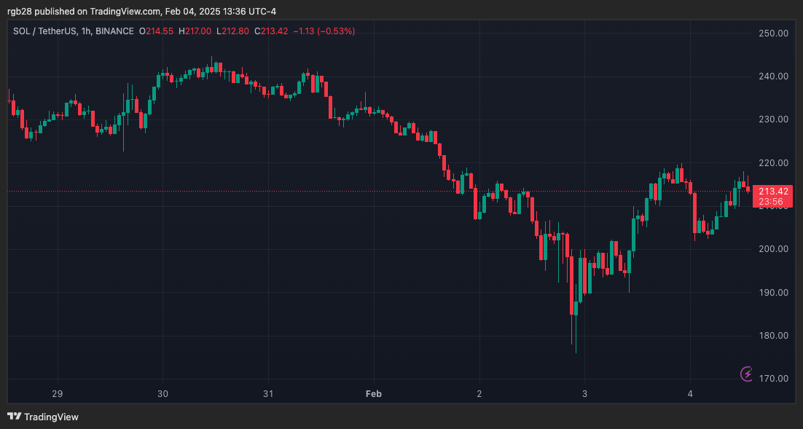Select the 31 date on time axis
The width and height of the screenshot is (803, 429).
[x=268, y=394]
